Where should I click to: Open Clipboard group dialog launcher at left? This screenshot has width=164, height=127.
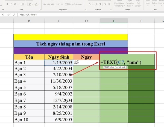(x=3, y=10)
